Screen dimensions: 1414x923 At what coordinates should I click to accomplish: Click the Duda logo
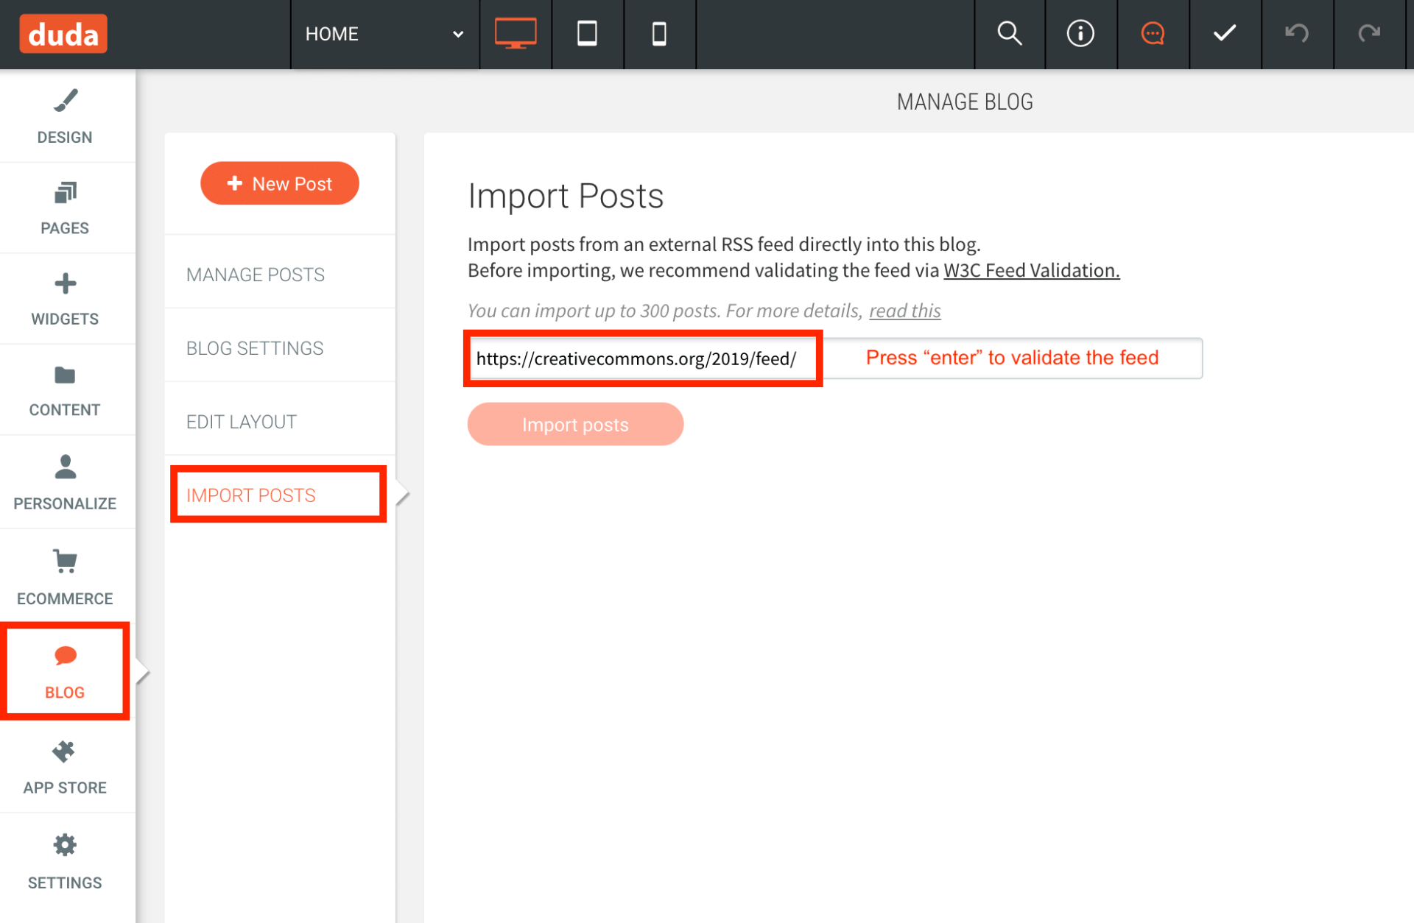coord(63,34)
